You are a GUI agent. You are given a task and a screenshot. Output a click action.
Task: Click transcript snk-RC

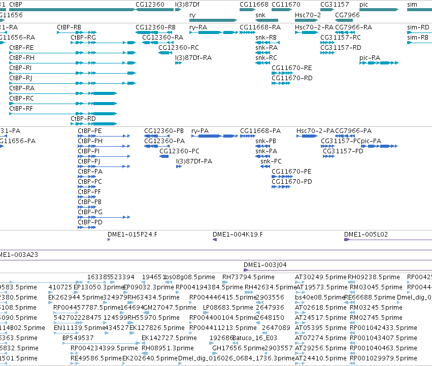coord(262,63)
